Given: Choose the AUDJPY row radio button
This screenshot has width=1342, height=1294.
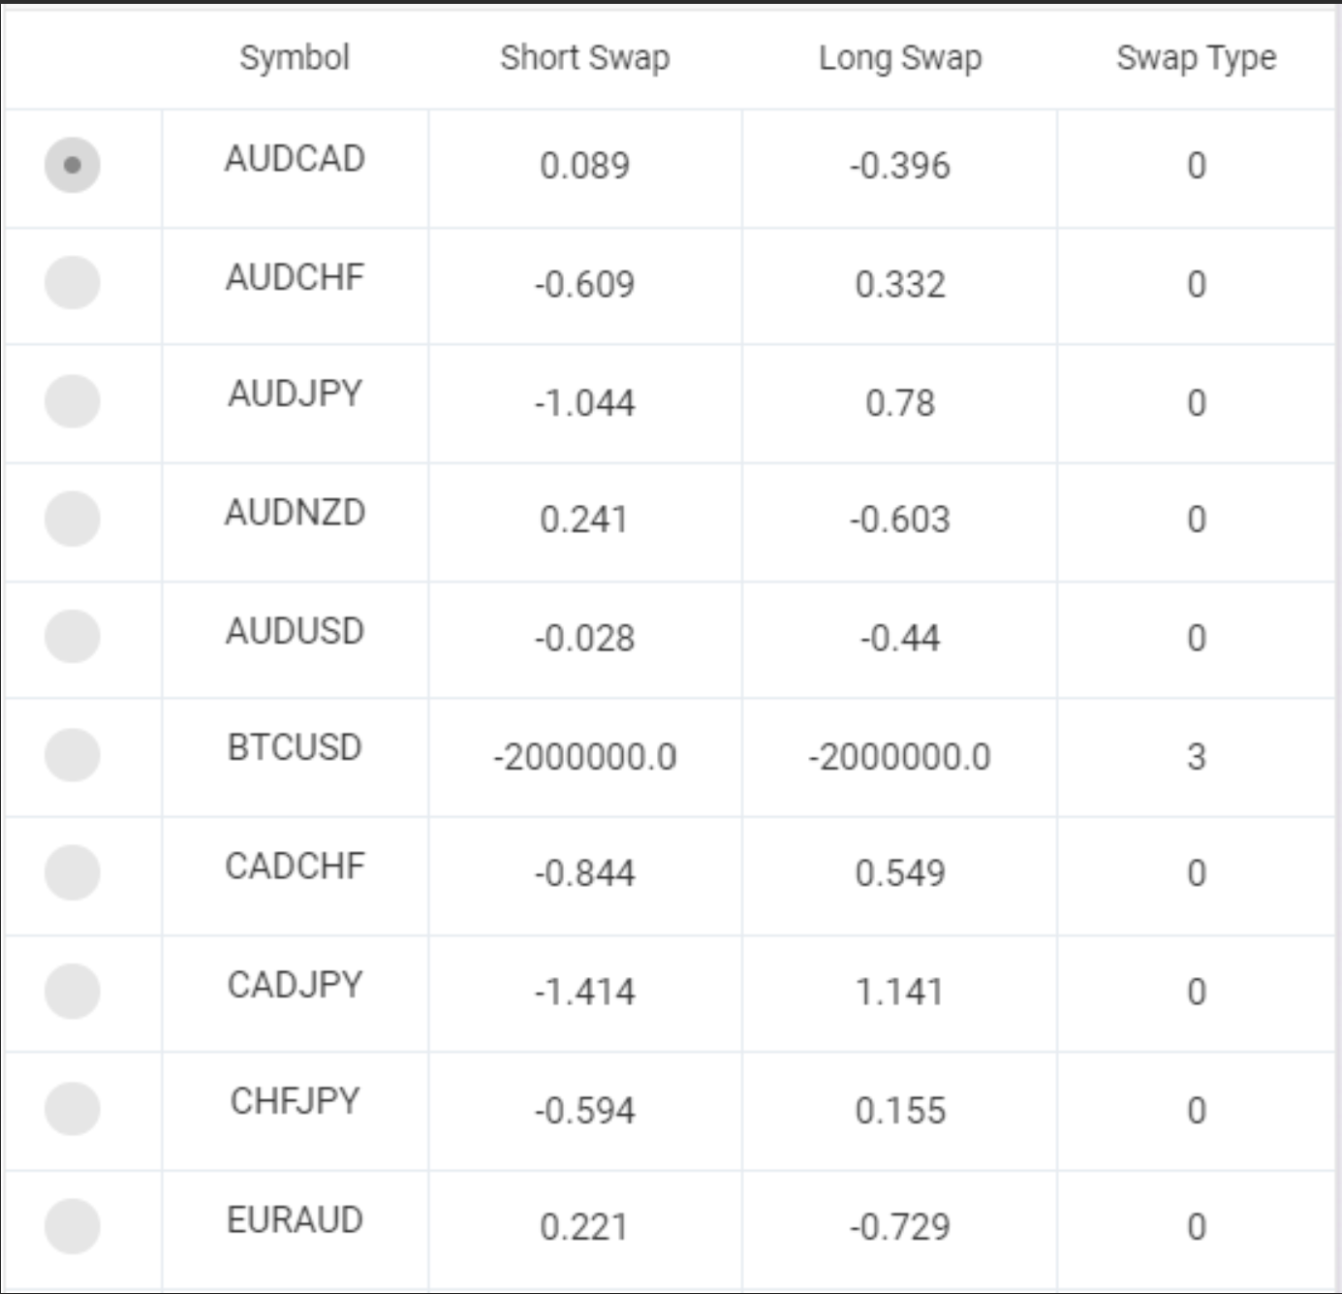Looking at the screenshot, I should pos(72,401).
